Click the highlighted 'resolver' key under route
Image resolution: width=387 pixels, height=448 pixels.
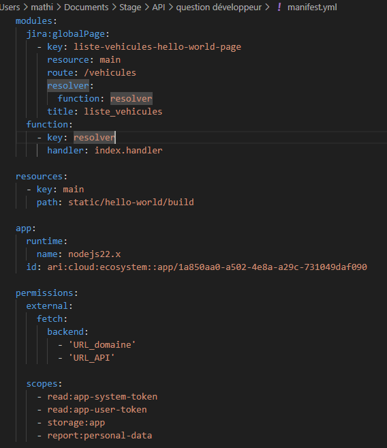[x=68, y=86]
